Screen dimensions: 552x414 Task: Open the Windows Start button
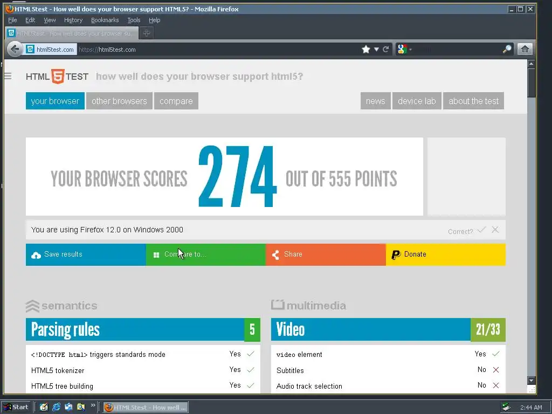[x=16, y=408]
